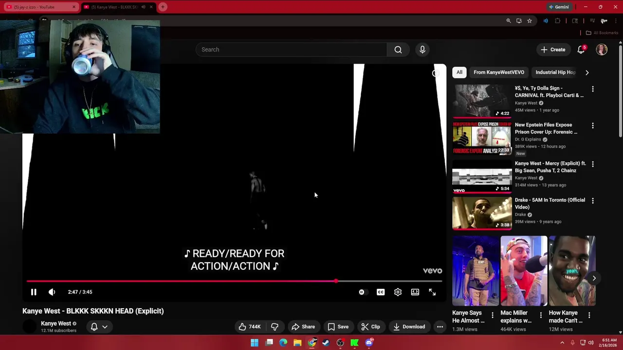Open Mac Miller explains short thumbnail

pos(524,271)
